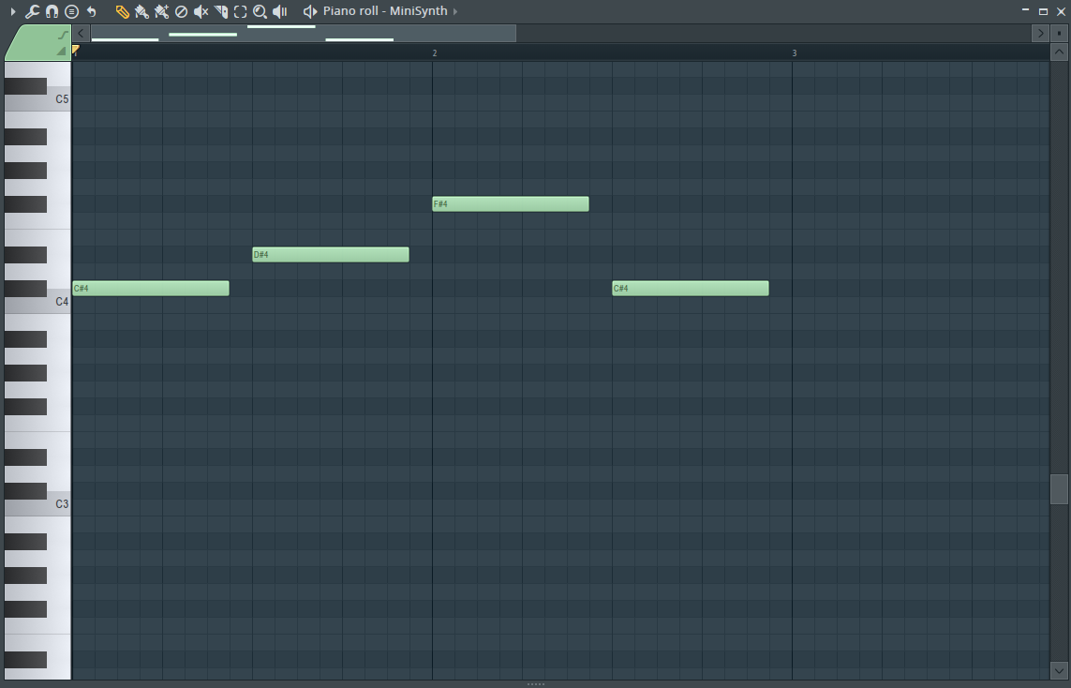Click the vertical scroll down arrow

tap(1059, 671)
